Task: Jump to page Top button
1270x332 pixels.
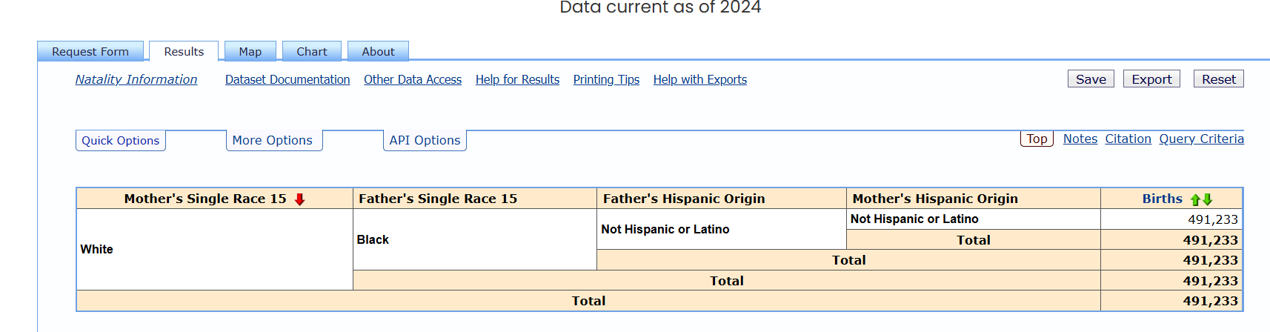Action: (1037, 139)
